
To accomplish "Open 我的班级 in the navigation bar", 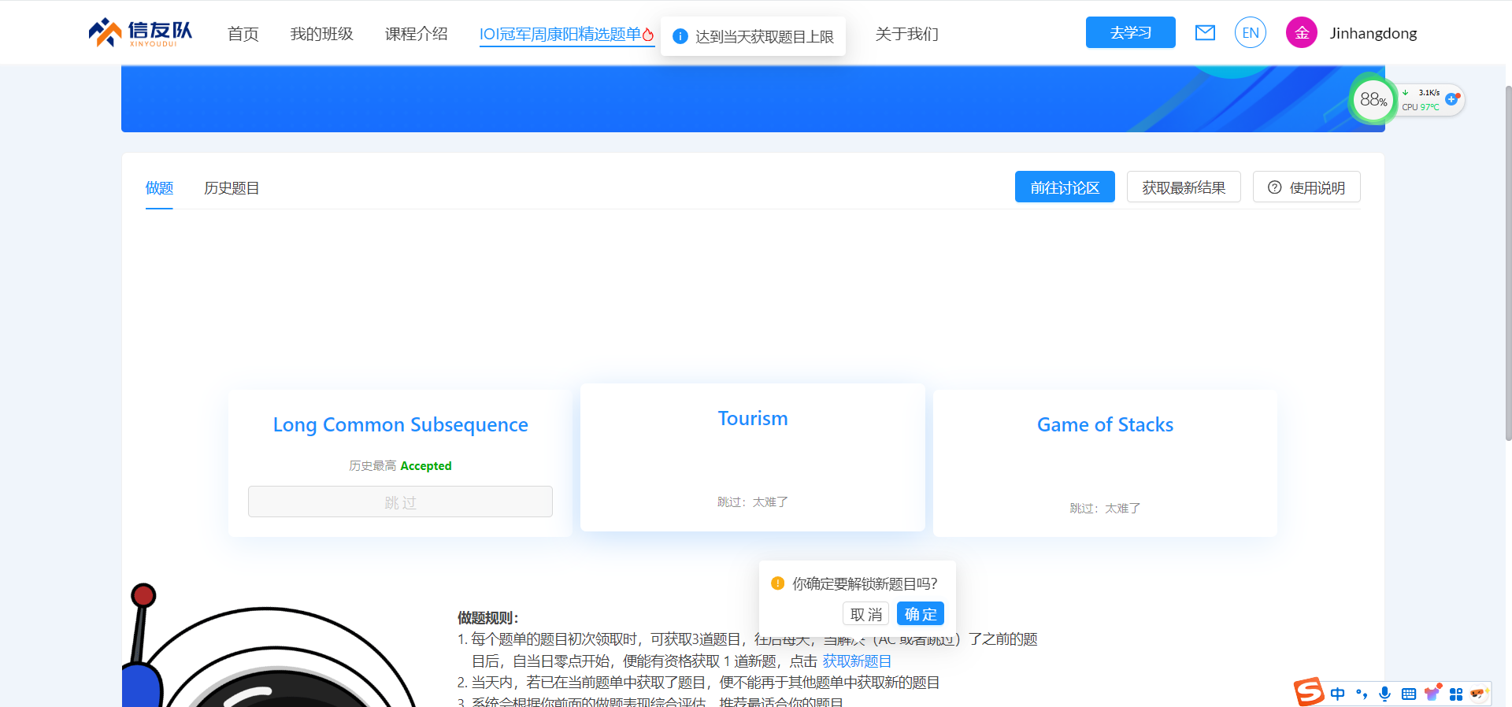I will click(x=321, y=34).
